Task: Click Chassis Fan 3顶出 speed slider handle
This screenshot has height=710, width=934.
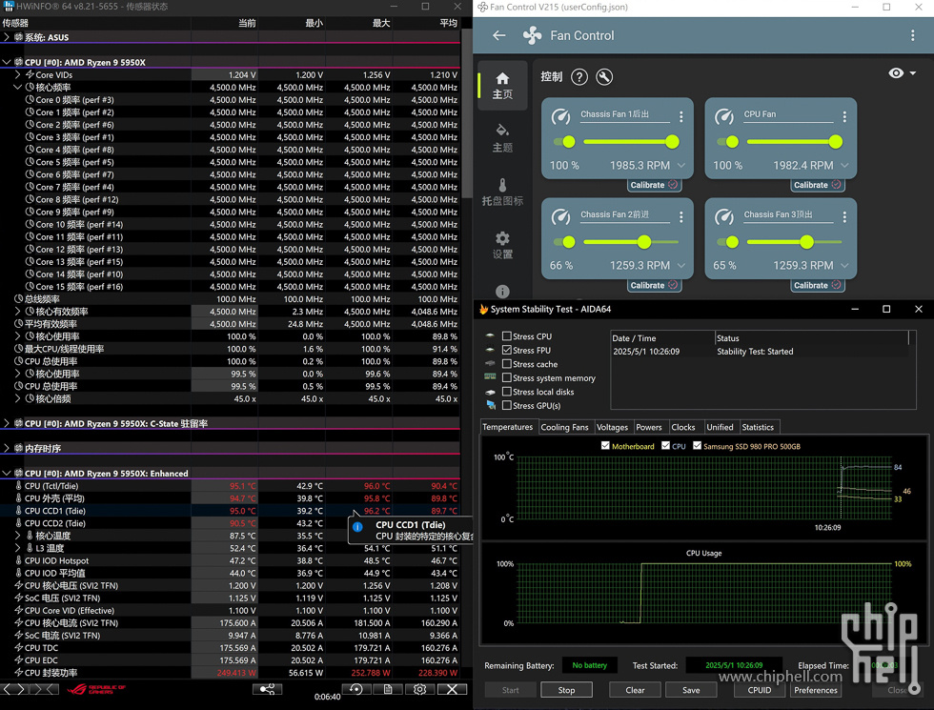Action: 806,242
